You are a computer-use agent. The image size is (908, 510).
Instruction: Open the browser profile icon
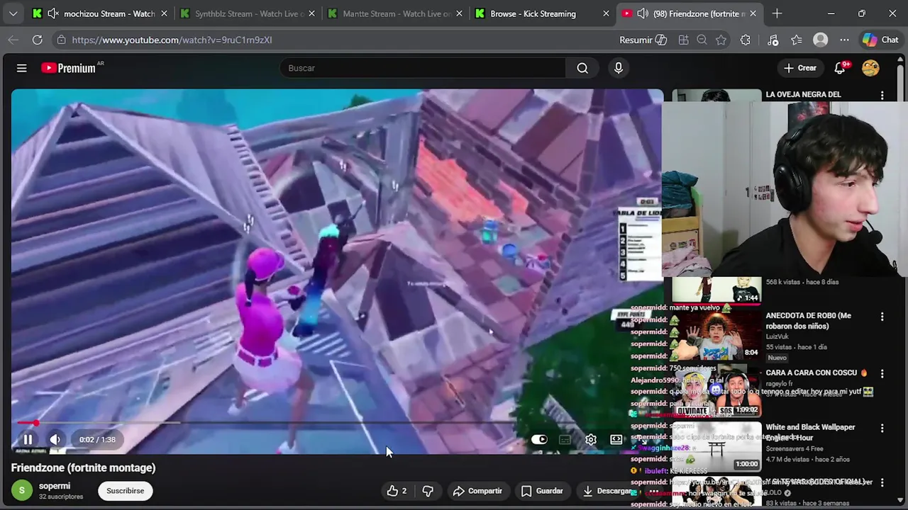[821, 40]
